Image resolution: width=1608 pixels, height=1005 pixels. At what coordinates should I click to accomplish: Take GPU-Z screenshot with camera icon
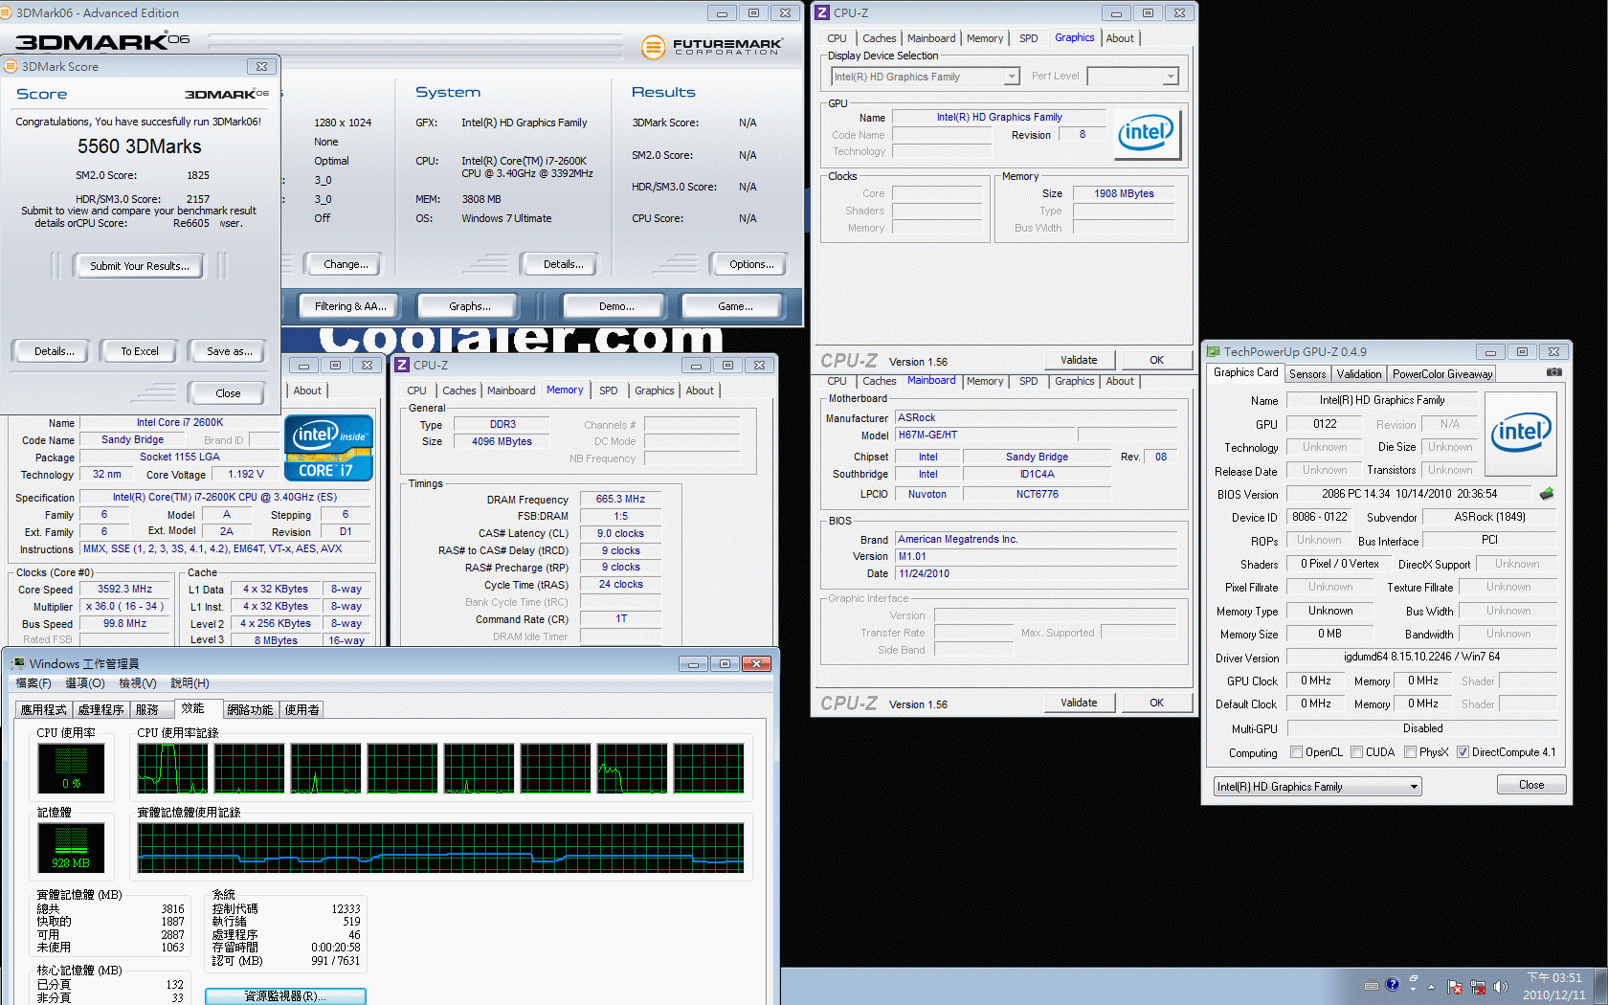pos(1554,372)
